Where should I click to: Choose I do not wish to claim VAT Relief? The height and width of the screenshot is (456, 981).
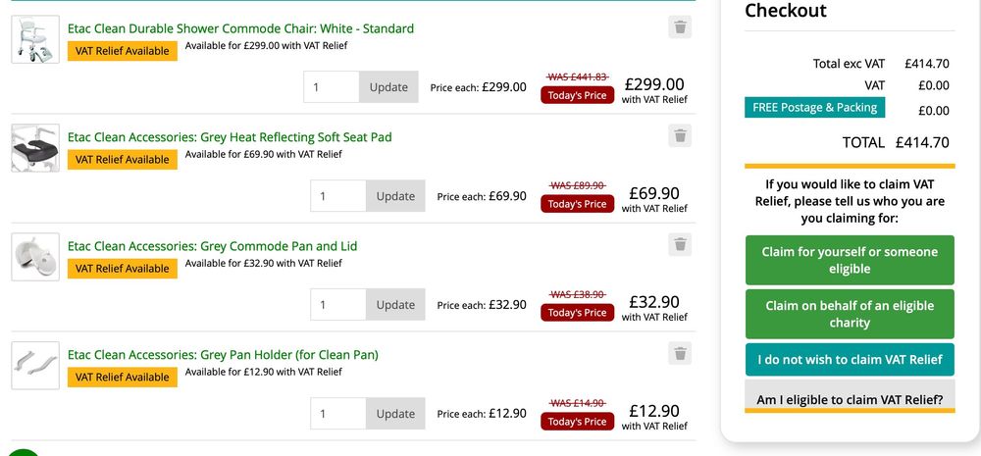point(850,360)
